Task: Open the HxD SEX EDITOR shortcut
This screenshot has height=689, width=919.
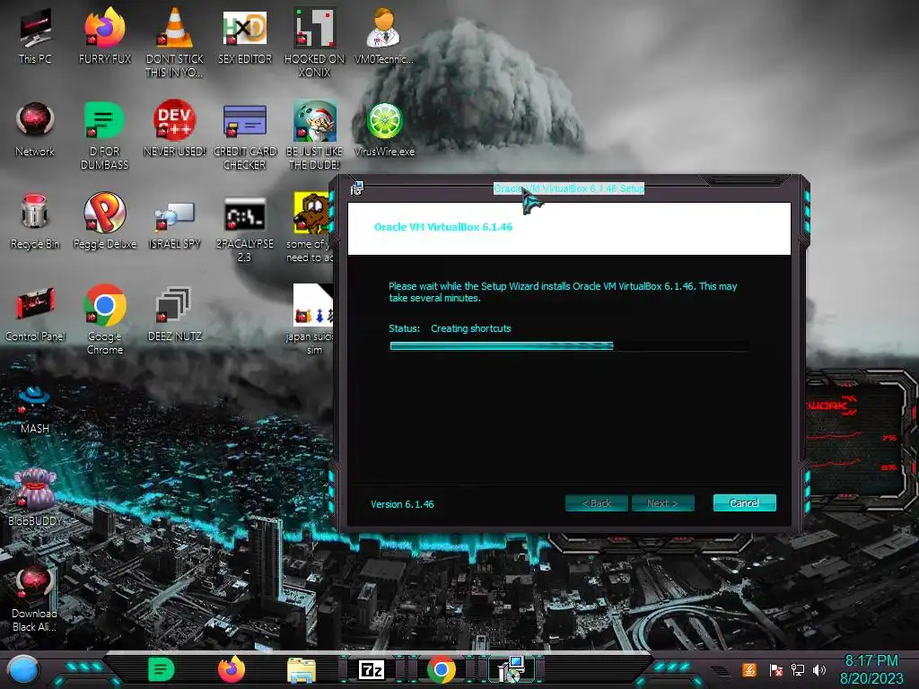Action: click(x=245, y=36)
